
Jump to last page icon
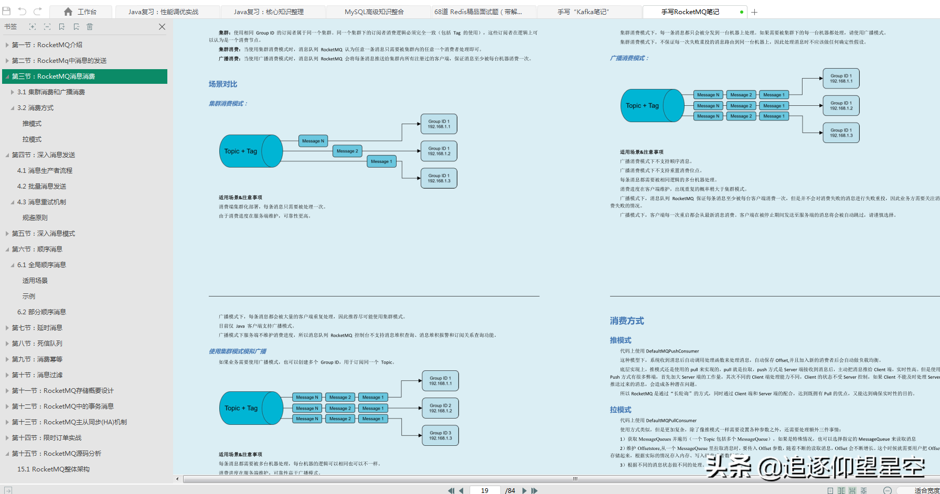[535, 491]
